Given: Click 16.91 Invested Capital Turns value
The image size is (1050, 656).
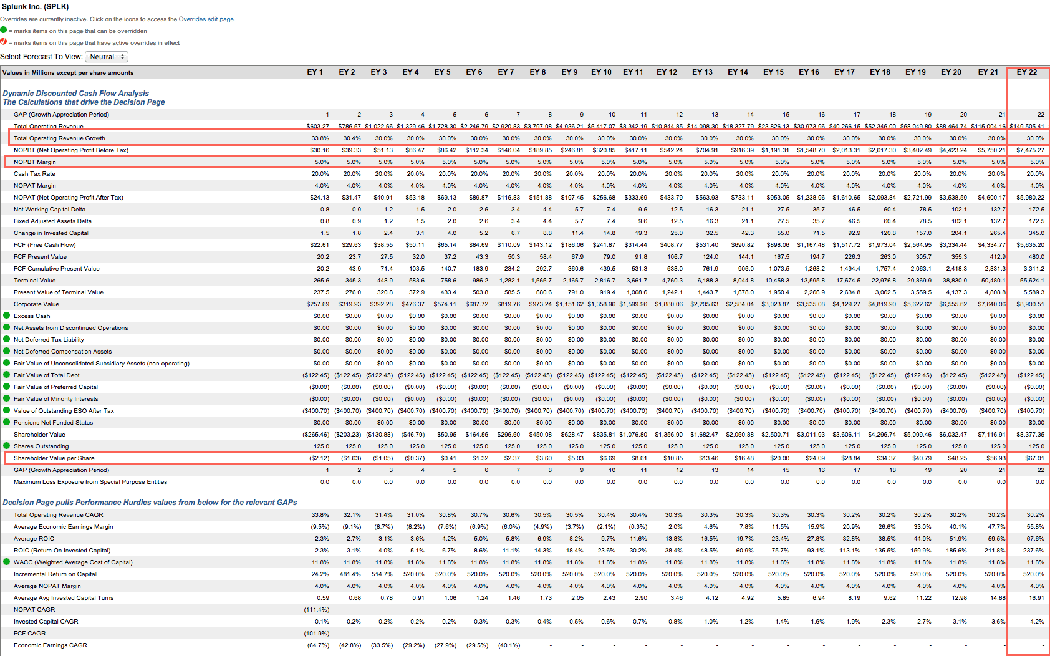Looking at the screenshot, I should point(1037,598).
